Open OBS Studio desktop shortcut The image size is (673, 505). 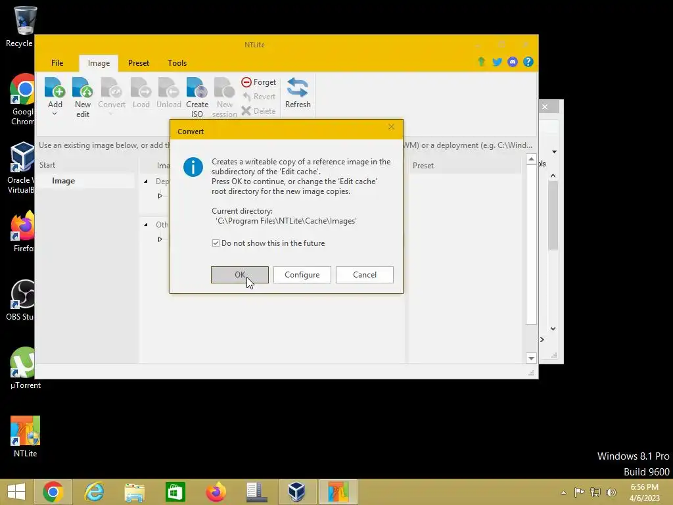22,300
